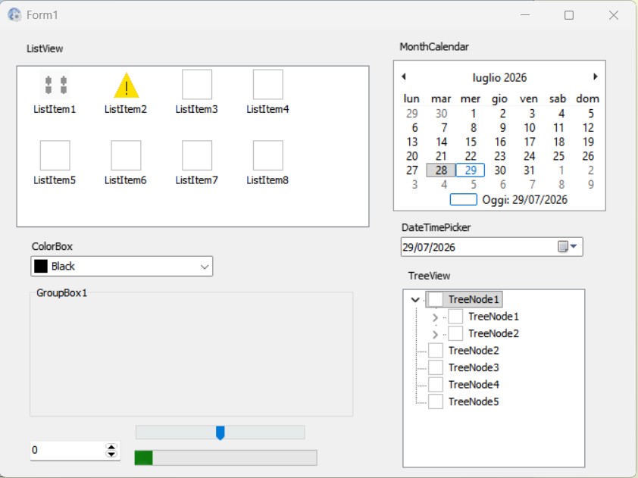Go to next month in MonthCalendar
Viewport: 638px width, 478px height.
pos(596,77)
